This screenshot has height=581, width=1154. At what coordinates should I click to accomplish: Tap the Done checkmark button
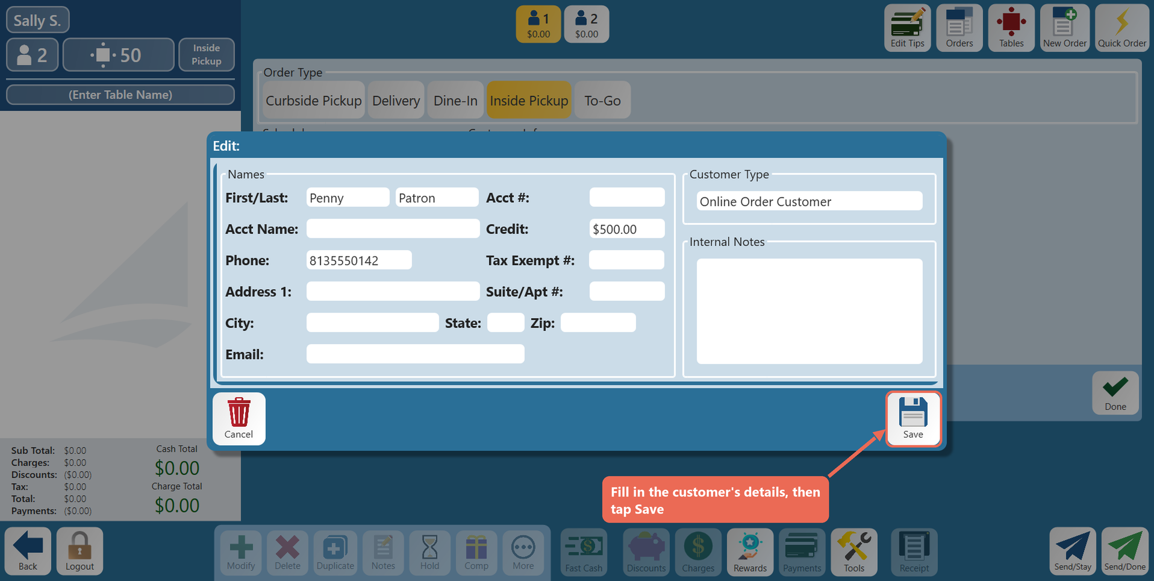click(x=1115, y=393)
